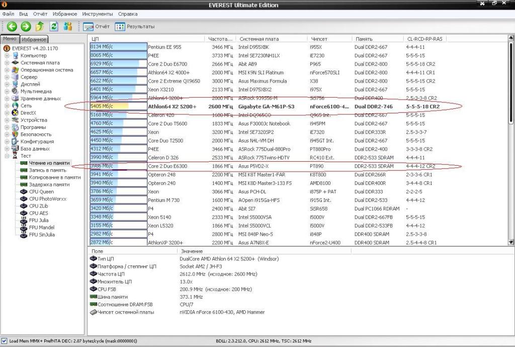The width and height of the screenshot is (515, 347).
Task: Expand the Сеть tree node
Action: click(7, 106)
